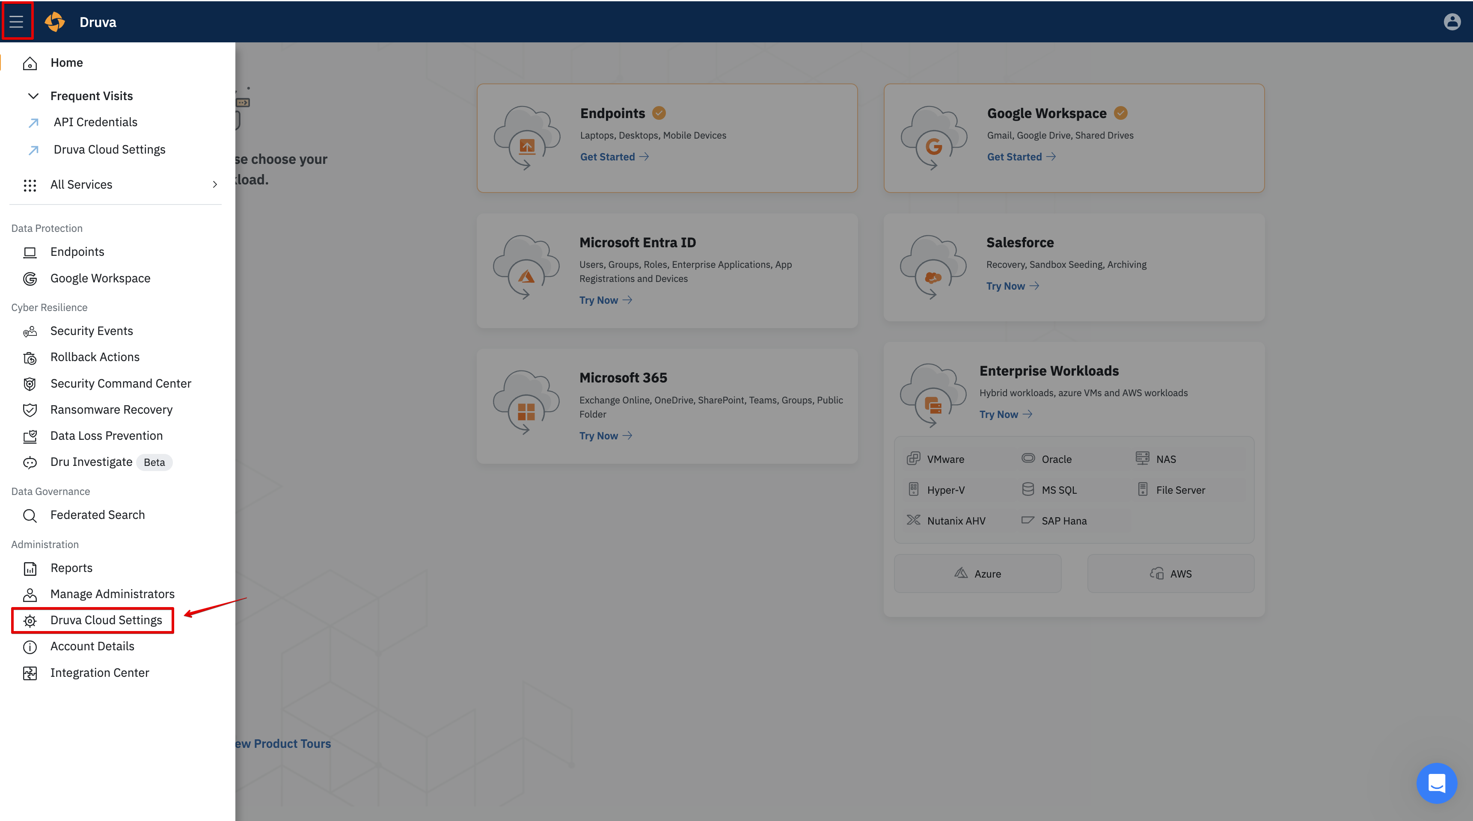The height and width of the screenshot is (821, 1473).
Task: Click the user account avatar icon
Action: coord(1453,21)
